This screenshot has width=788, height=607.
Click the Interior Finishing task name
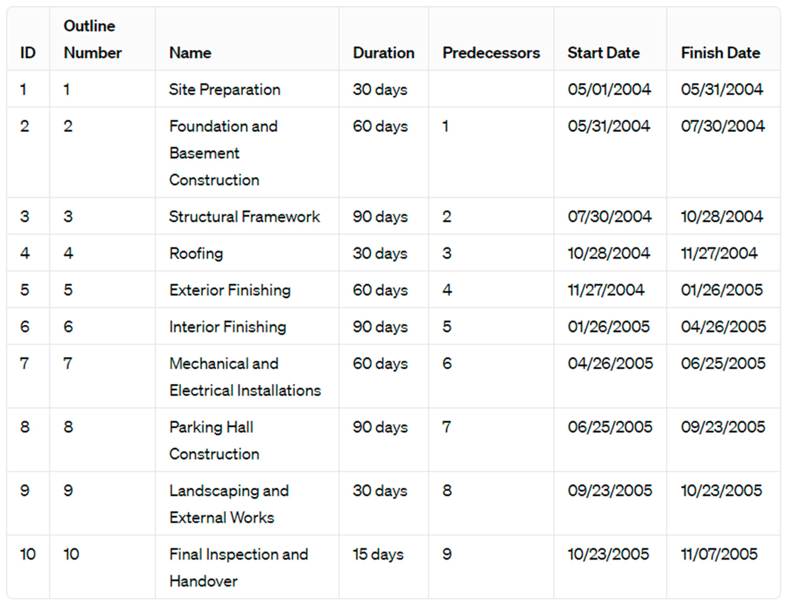click(228, 327)
